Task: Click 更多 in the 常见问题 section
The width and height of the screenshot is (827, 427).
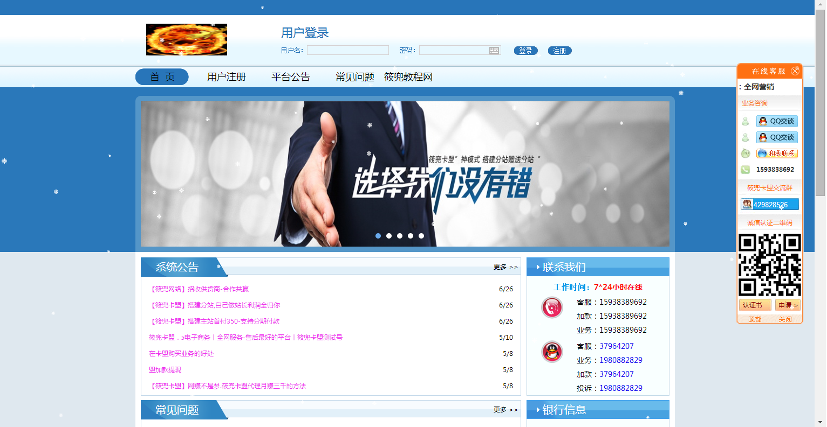Action: (x=505, y=410)
